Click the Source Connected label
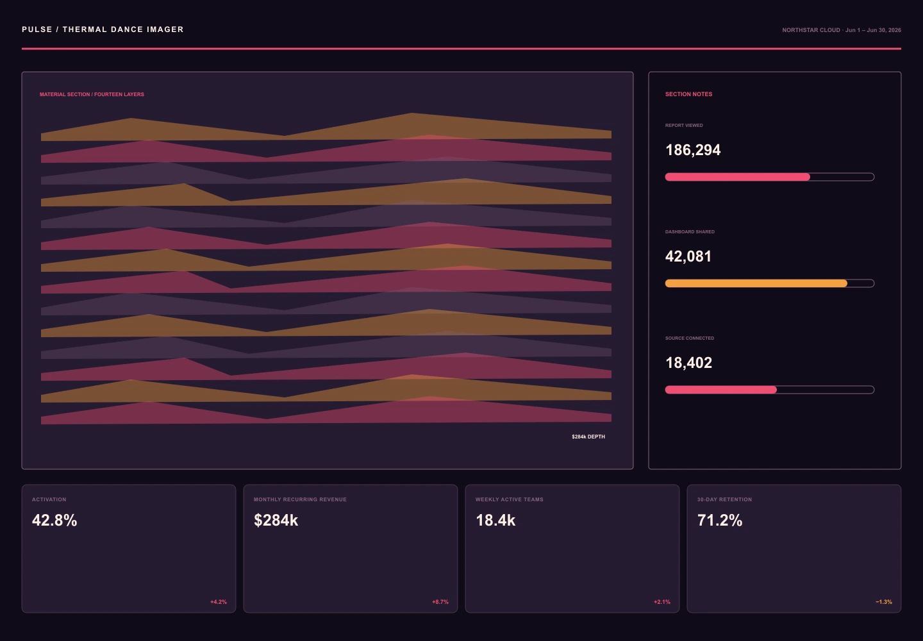 coord(690,338)
